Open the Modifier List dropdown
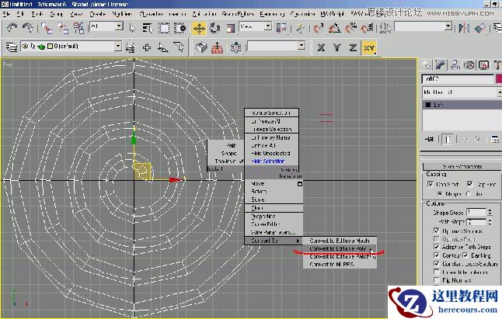This screenshot has width=502, height=319. tap(459, 92)
